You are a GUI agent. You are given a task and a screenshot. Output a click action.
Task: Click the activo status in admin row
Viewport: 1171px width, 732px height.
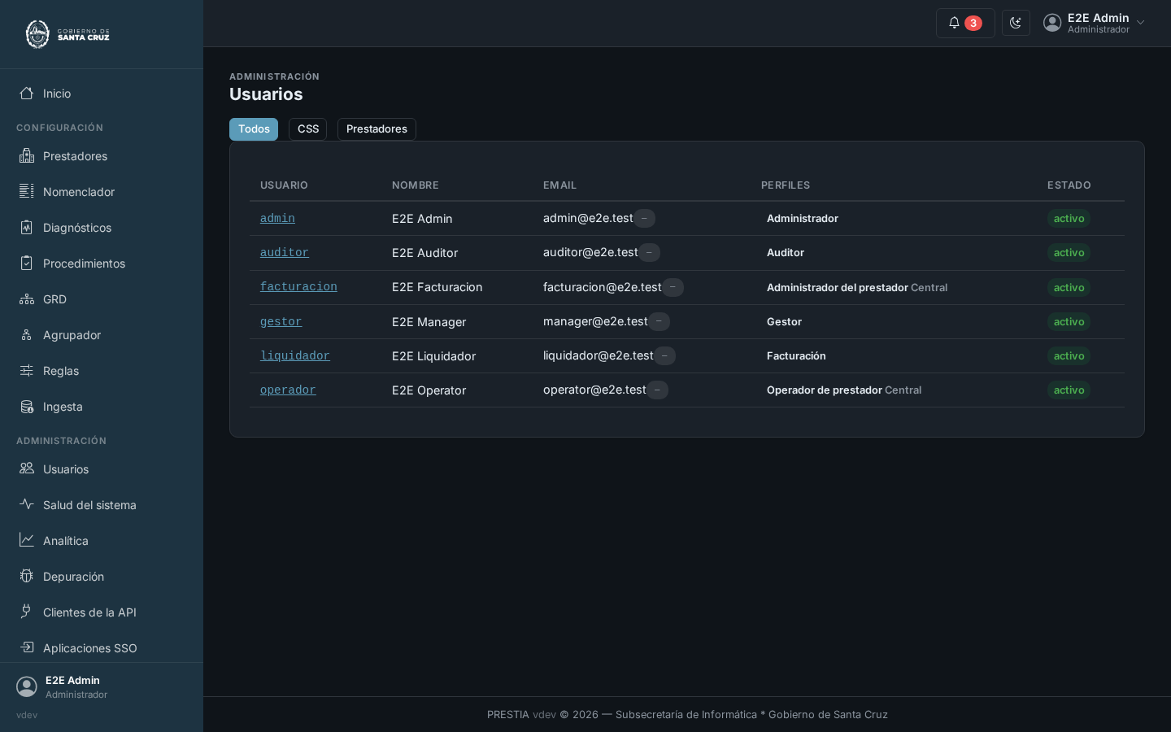click(1069, 219)
